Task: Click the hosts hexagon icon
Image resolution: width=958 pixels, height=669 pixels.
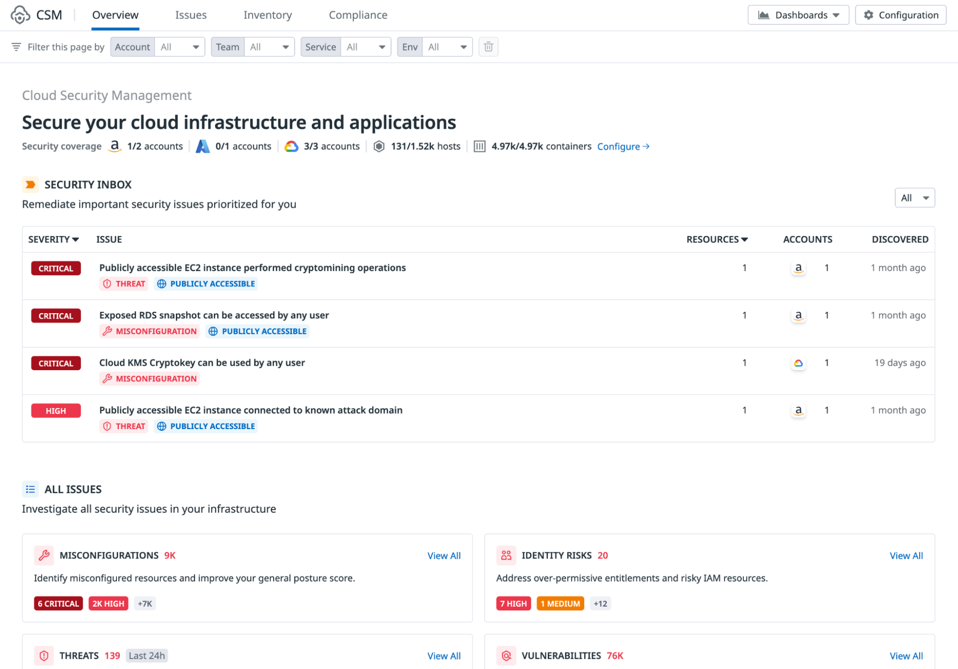Action: click(x=379, y=146)
